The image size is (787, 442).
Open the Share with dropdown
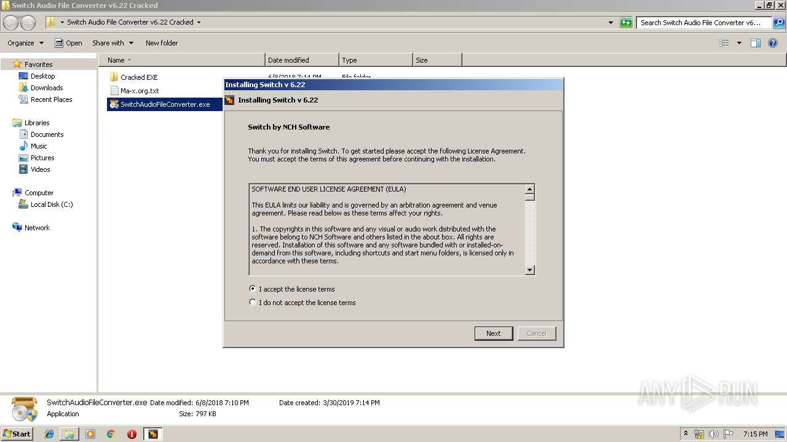click(113, 43)
